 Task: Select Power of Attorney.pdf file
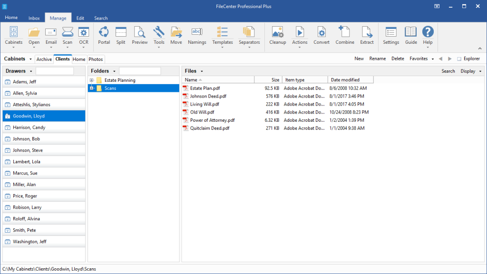213,120
